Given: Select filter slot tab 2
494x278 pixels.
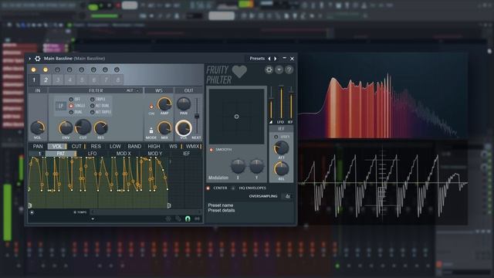Looking at the screenshot, I should (x=46, y=80).
